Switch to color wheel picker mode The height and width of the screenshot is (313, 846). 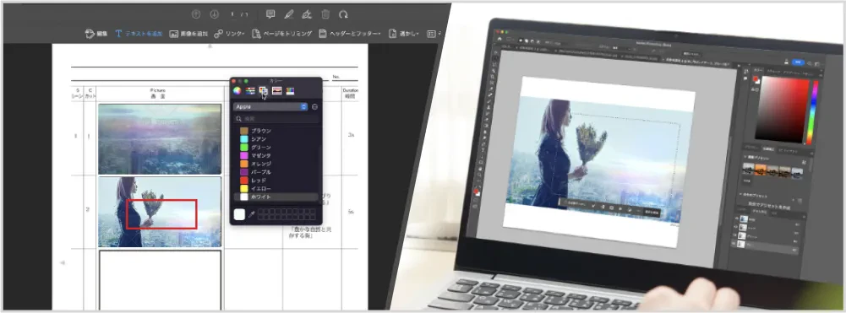237,90
